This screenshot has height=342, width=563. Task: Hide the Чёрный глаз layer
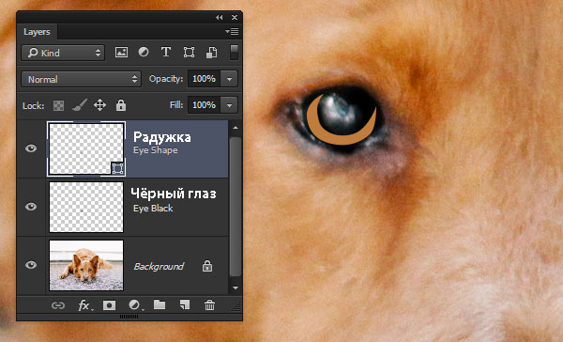pyautogui.click(x=31, y=207)
